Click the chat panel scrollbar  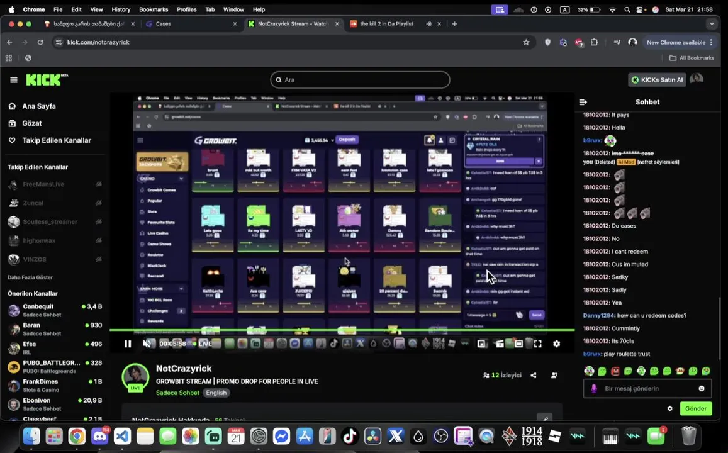(720, 327)
